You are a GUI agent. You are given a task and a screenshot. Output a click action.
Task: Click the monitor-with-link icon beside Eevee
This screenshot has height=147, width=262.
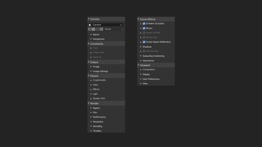[x=101, y=29]
